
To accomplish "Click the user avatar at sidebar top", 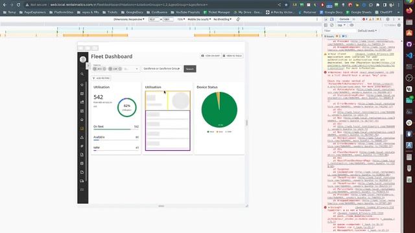I will pos(83,60).
